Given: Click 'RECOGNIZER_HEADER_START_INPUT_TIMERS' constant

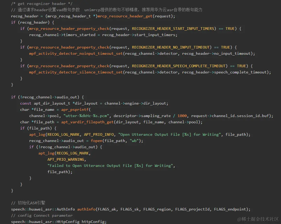Looking at the screenshot, I should coord(173,29).
